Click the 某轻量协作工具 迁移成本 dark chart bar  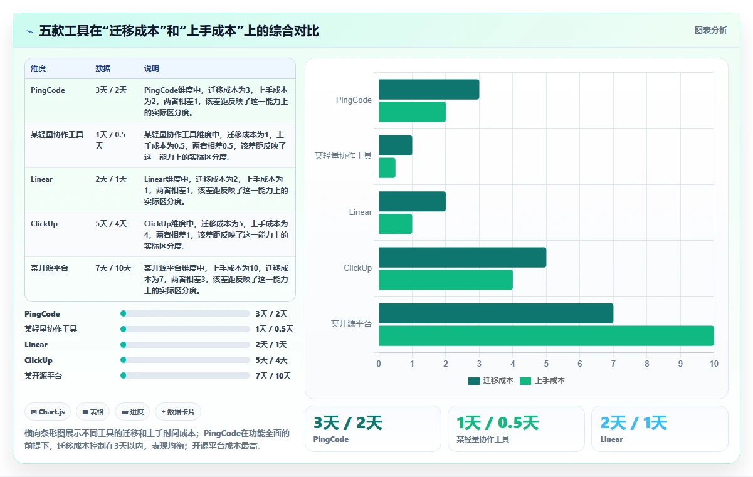click(395, 145)
